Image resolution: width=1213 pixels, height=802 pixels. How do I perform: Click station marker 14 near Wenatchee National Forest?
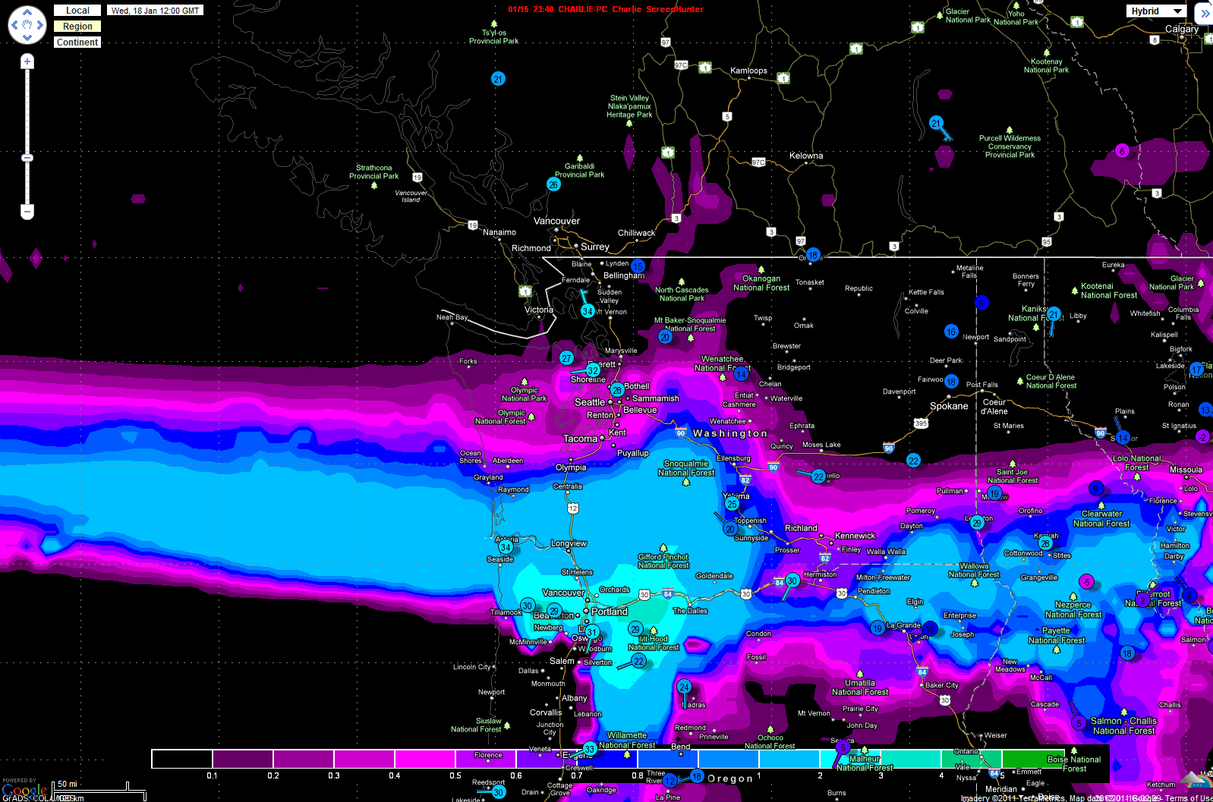741,374
